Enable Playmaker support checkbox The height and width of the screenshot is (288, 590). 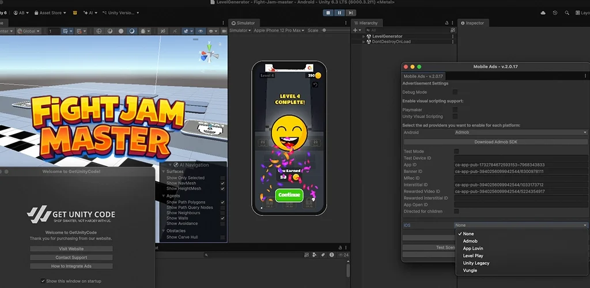pos(455,110)
